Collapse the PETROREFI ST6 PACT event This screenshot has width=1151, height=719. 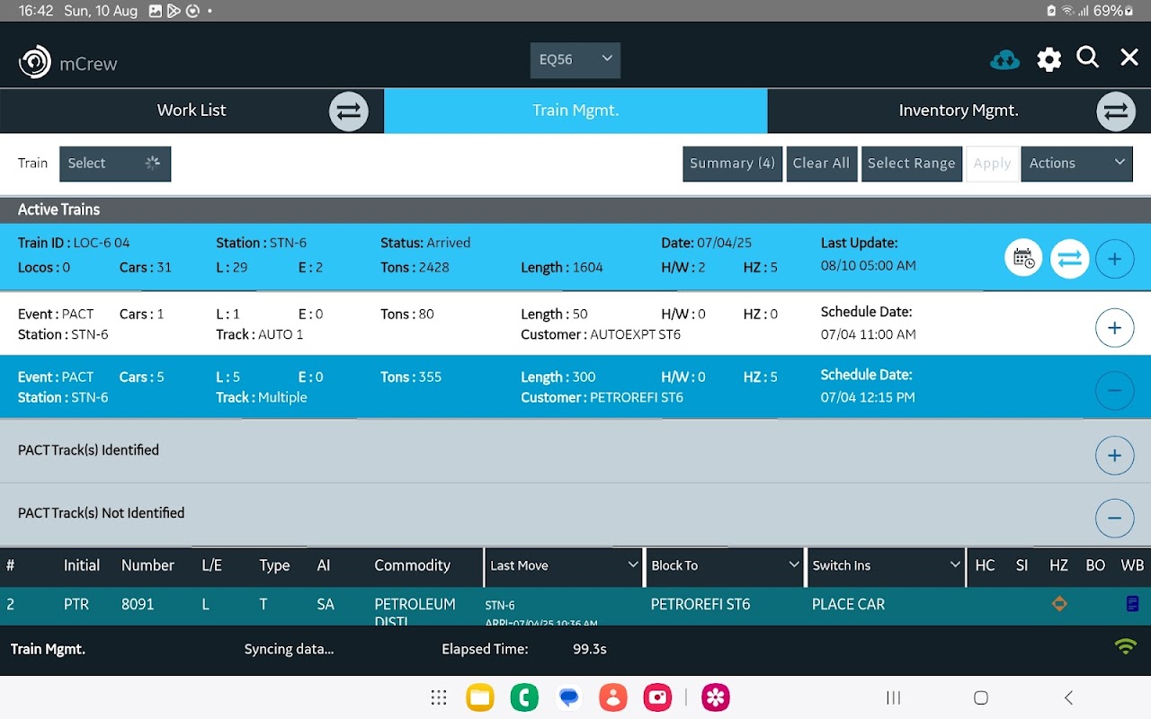coord(1114,391)
